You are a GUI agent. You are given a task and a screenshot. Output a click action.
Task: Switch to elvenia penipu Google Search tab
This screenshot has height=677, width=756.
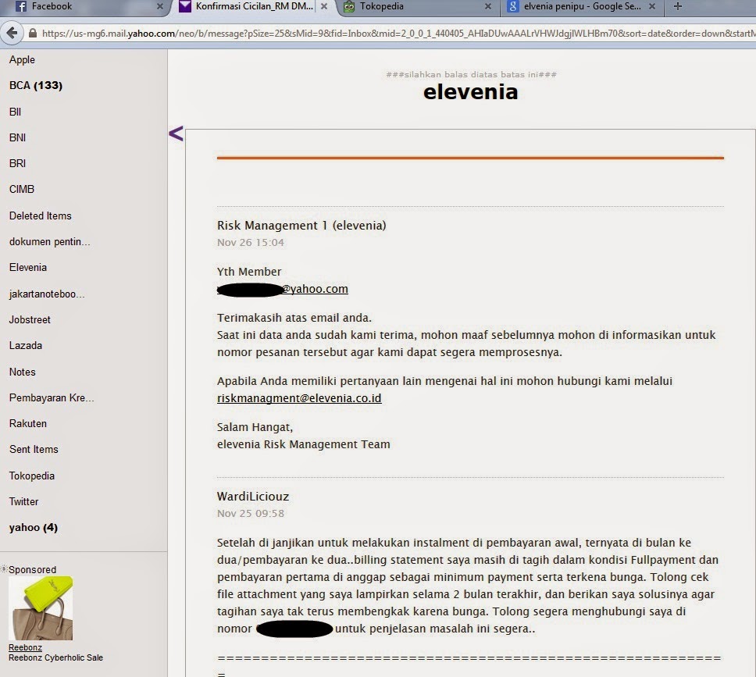click(583, 6)
